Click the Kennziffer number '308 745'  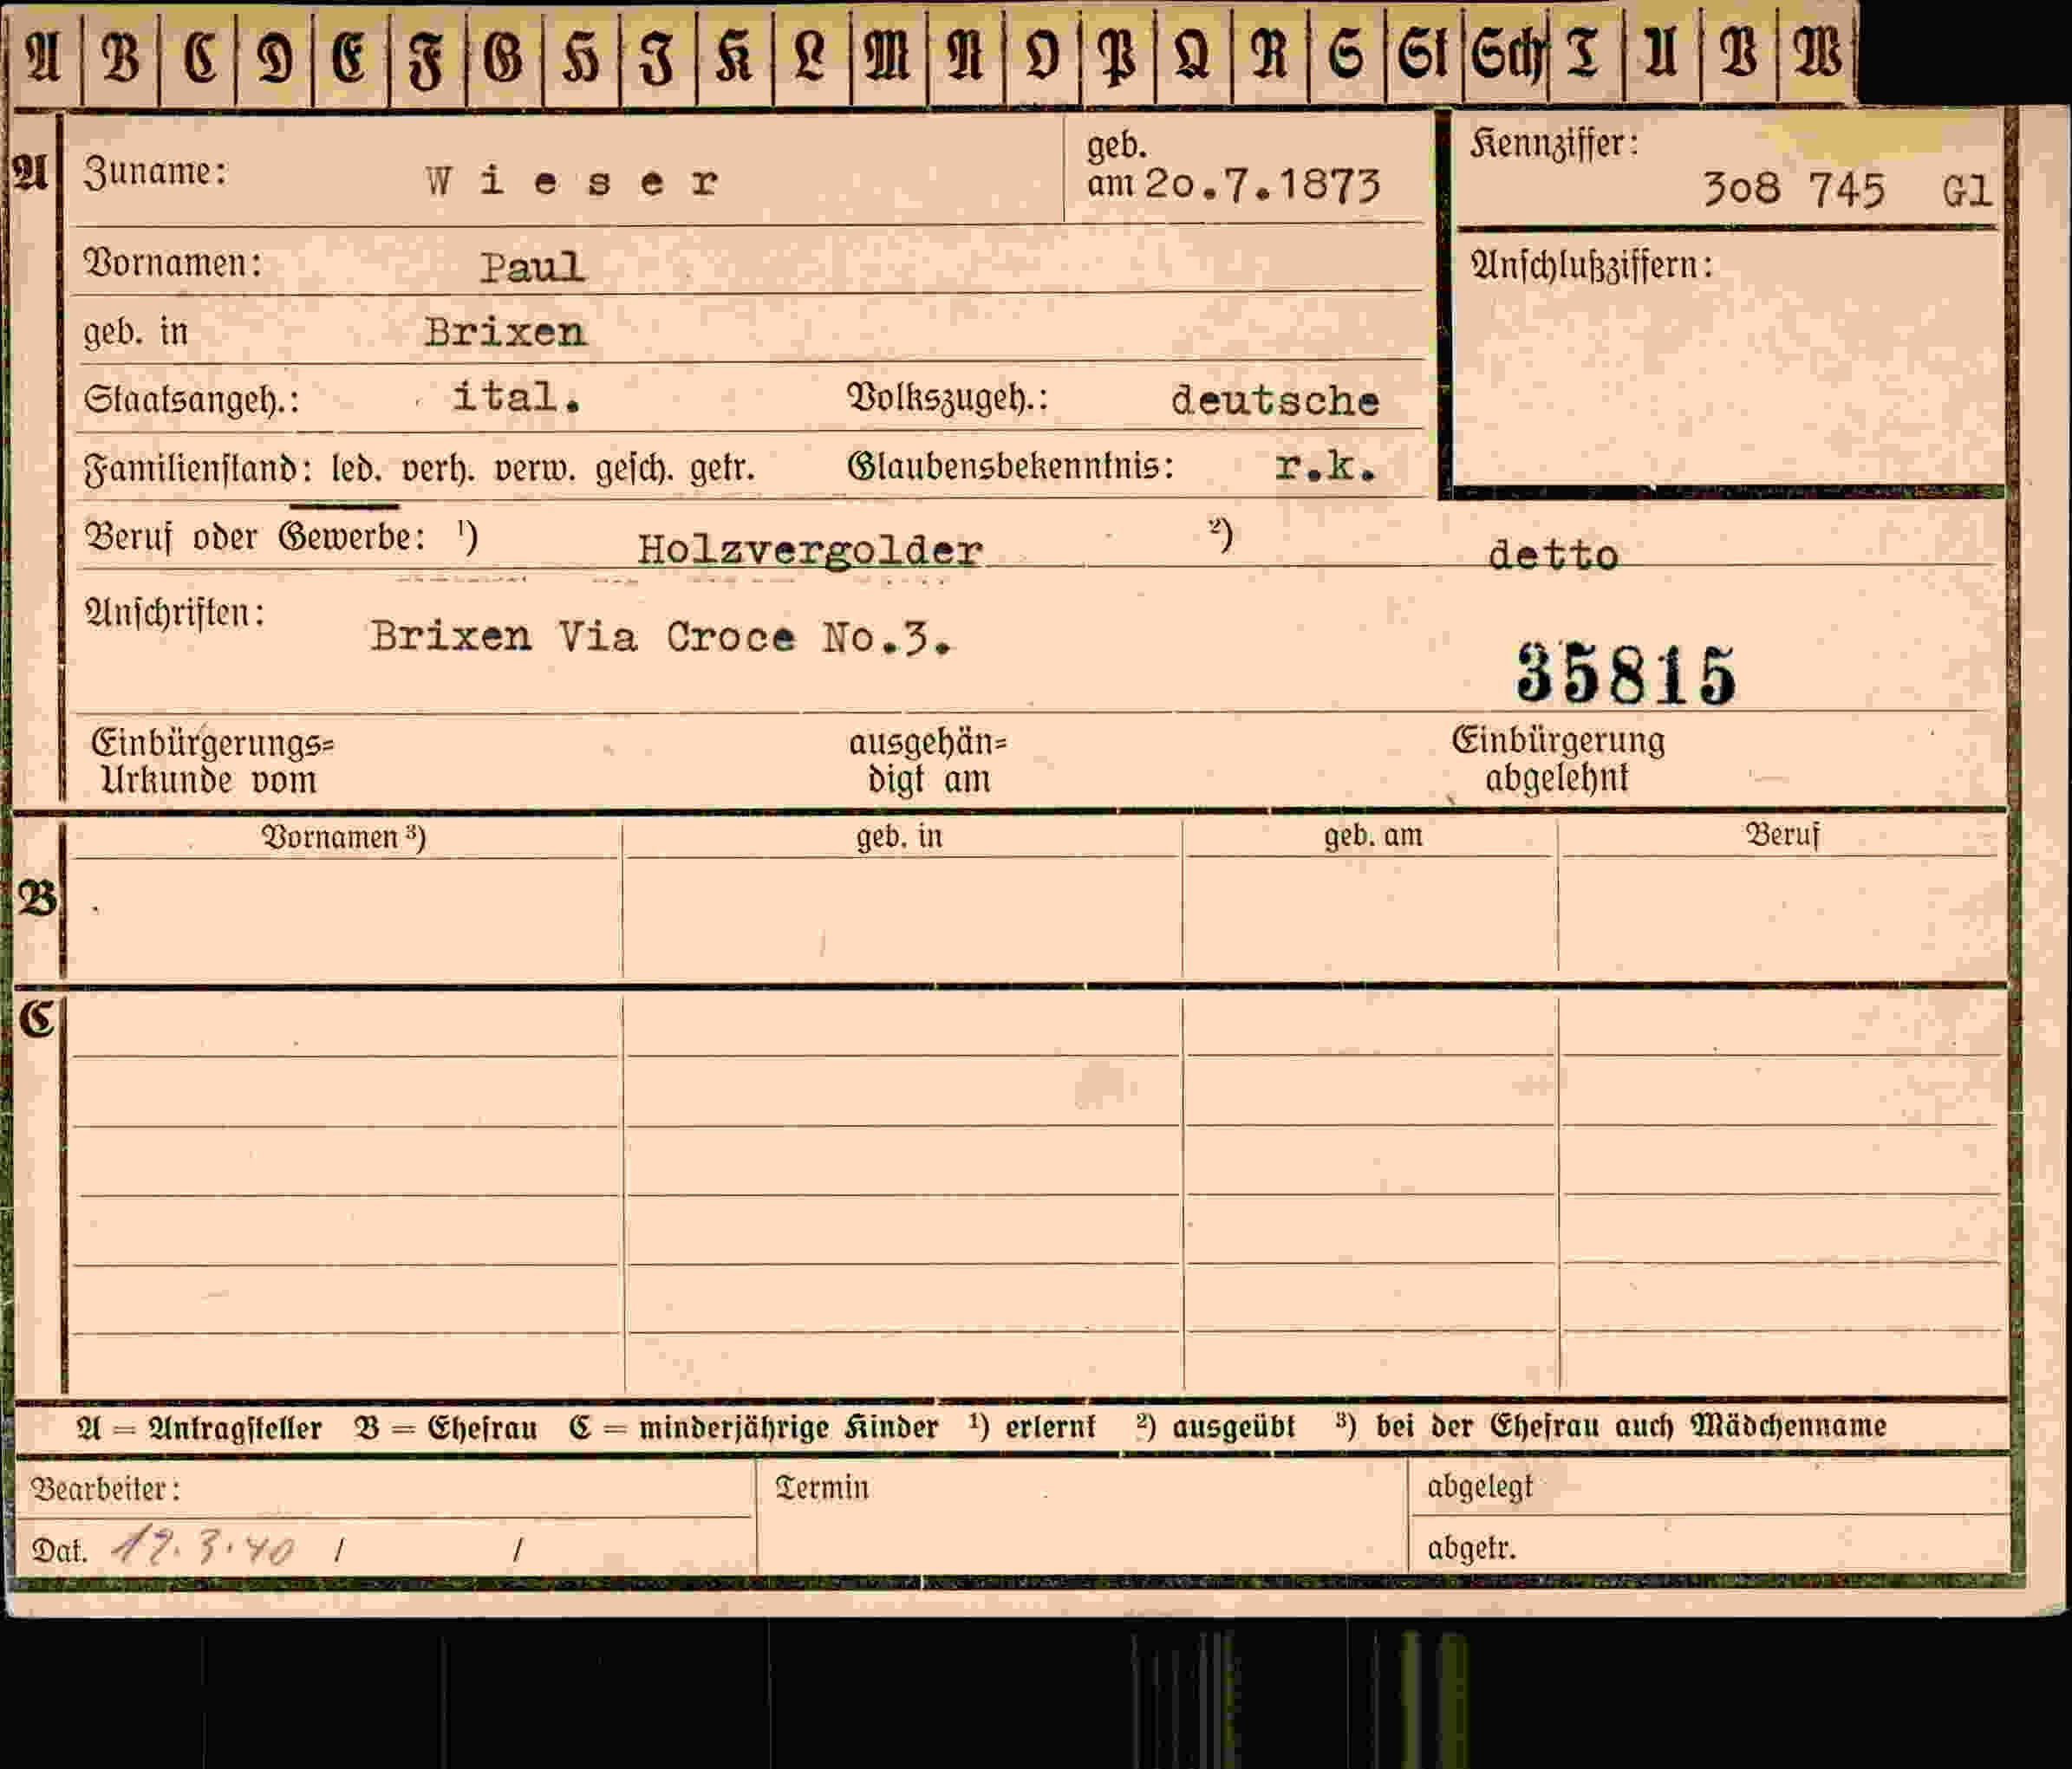click(x=1794, y=189)
